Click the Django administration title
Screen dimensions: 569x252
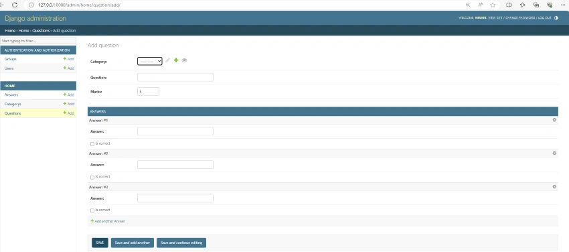pos(35,18)
